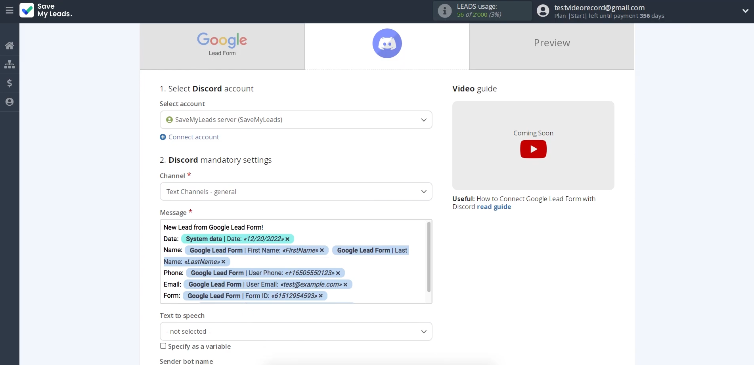This screenshot has height=365, width=754.
Task: Click the video guide thumbnail area
Action: 533,145
